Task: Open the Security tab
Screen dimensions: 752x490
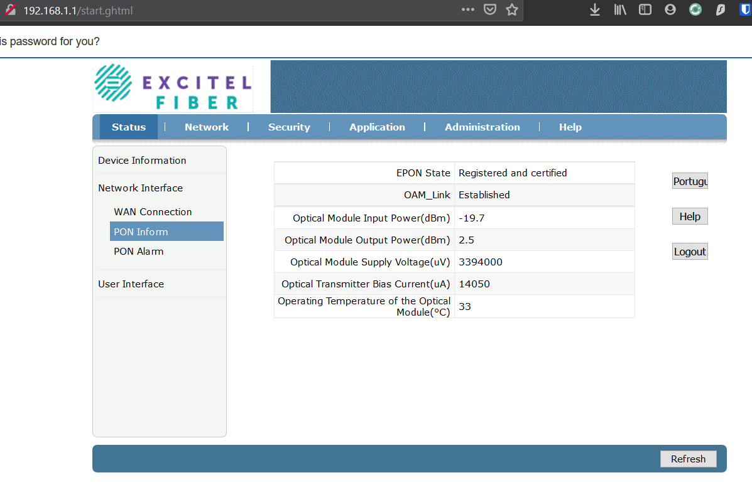Action: pyautogui.click(x=289, y=127)
